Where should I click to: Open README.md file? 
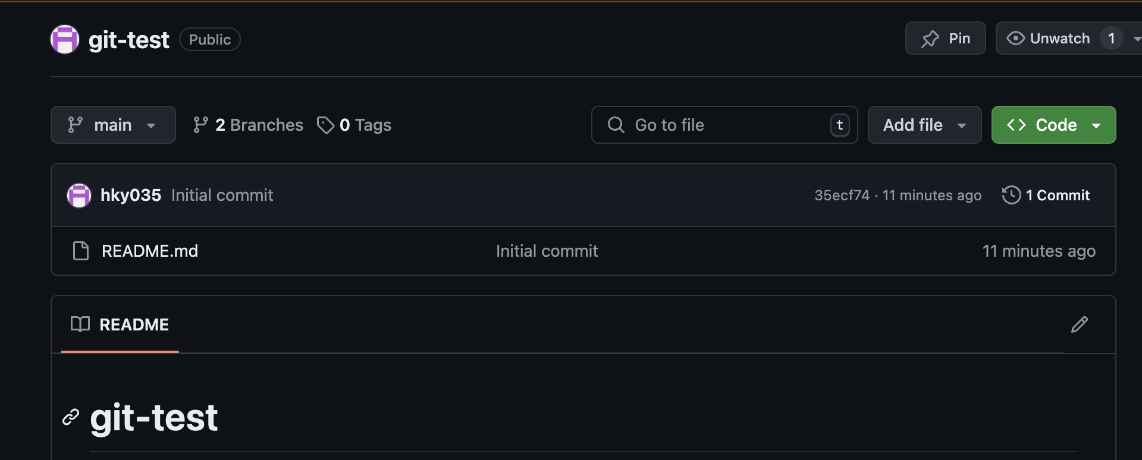[150, 251]
